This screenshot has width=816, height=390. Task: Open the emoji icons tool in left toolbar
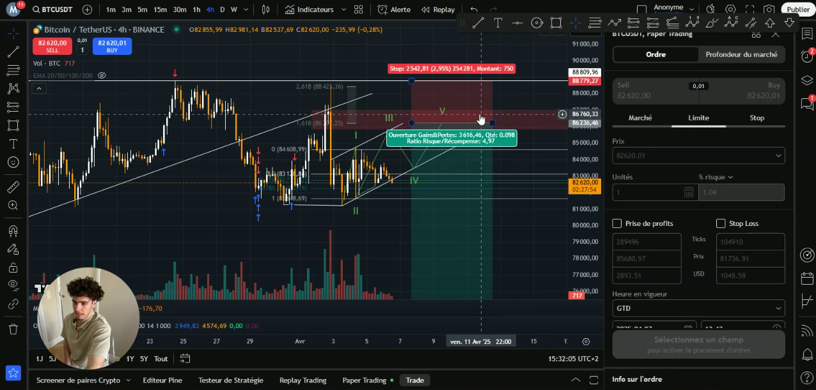click(13, 162)
